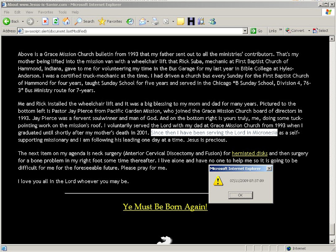336x252 pixels.
Task: Open the View menu
Action: click(29, 12)
